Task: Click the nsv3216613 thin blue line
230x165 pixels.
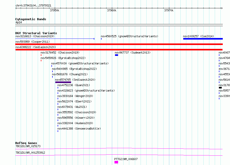Action: pyautogui.click(x=55, y=39)
